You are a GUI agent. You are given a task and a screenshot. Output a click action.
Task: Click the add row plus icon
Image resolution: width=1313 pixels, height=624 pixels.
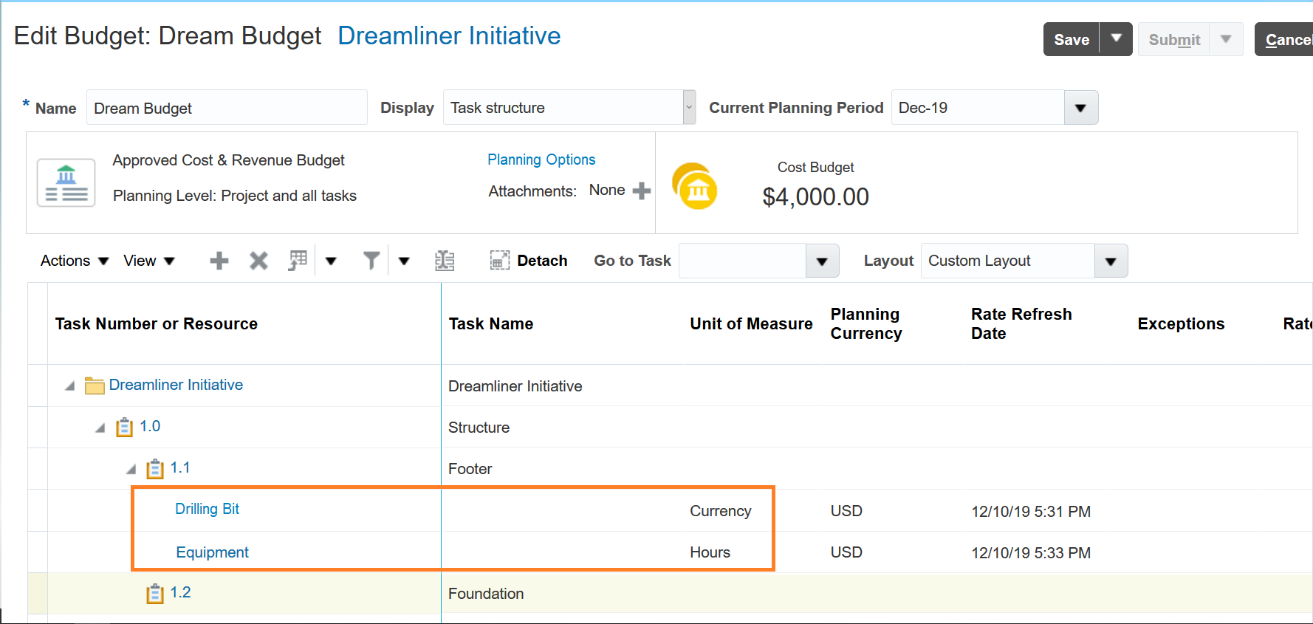point(219,261)
